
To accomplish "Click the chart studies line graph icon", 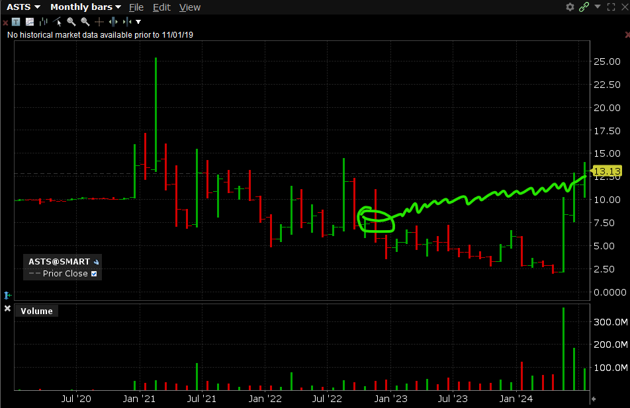I will [30, 22].
